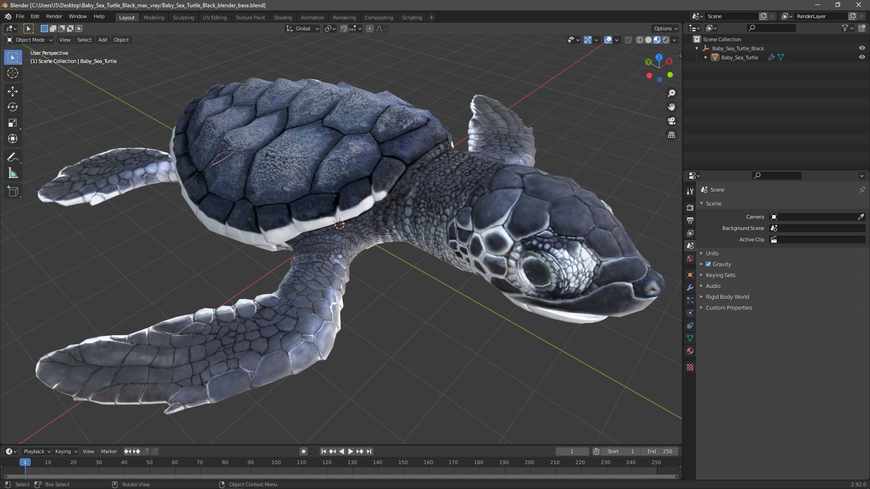Viewport: 870px width, 489px height.
Task: Expand the Baby_Sea_Turtle tree item
Action: pos(706,58)
